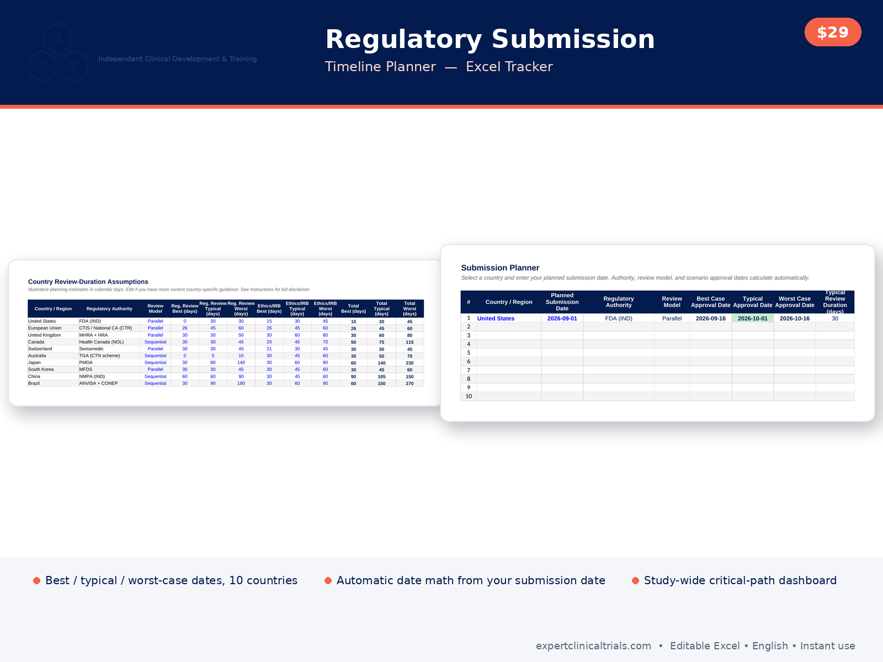883x662 pixels.
Task: Click the 'Country Review-Duration Assumptions' heading
Action: (x=88, y=281)
